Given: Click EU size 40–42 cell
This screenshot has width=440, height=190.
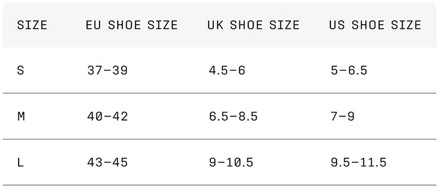Looking at the screenshot, I should [107, 117].
